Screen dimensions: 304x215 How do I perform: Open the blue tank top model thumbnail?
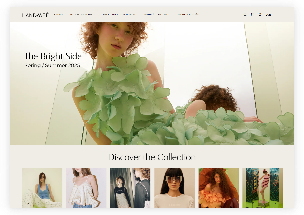click(x=42, y=188)
